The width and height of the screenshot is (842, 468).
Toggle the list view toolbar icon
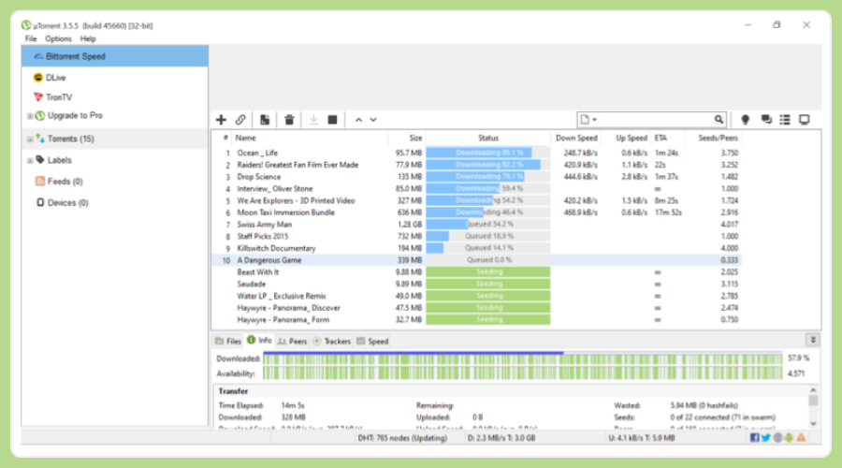click(785, 119)
